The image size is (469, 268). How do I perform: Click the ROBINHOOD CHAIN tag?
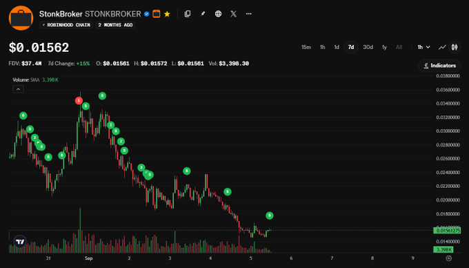coord(66,25)
